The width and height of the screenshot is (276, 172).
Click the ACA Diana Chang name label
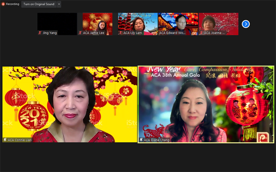[x=156, y=140]
